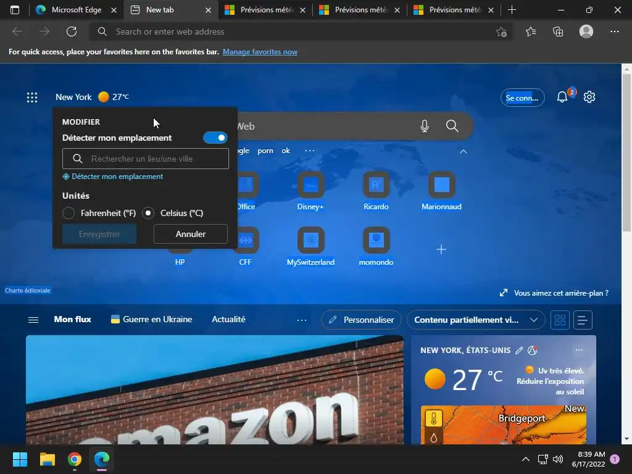Select Fahrenheit (°F) unit
Viewport: 632px width, 474px height.
click(x=69, y=213)
